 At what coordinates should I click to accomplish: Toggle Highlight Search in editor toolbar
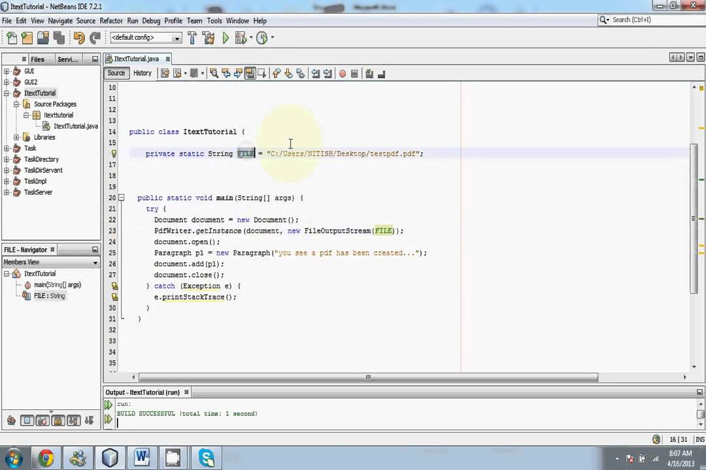point(250,73)
